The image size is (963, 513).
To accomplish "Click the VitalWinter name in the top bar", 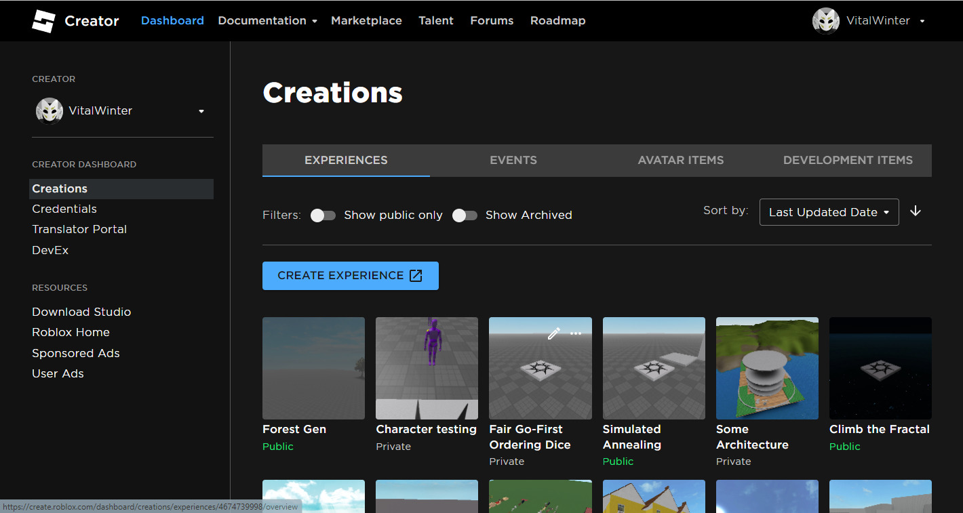I will (x=878, y=21).
